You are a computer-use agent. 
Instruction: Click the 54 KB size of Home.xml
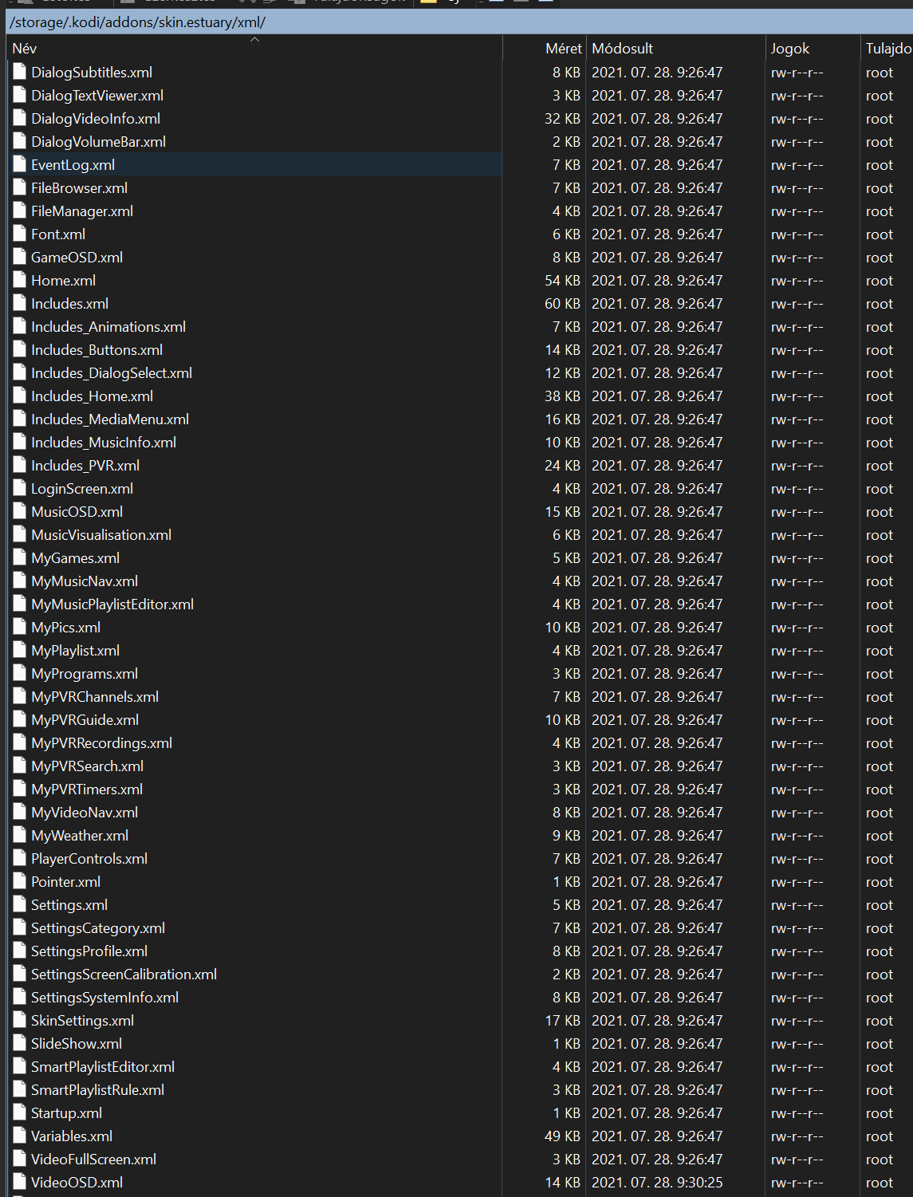562,280
